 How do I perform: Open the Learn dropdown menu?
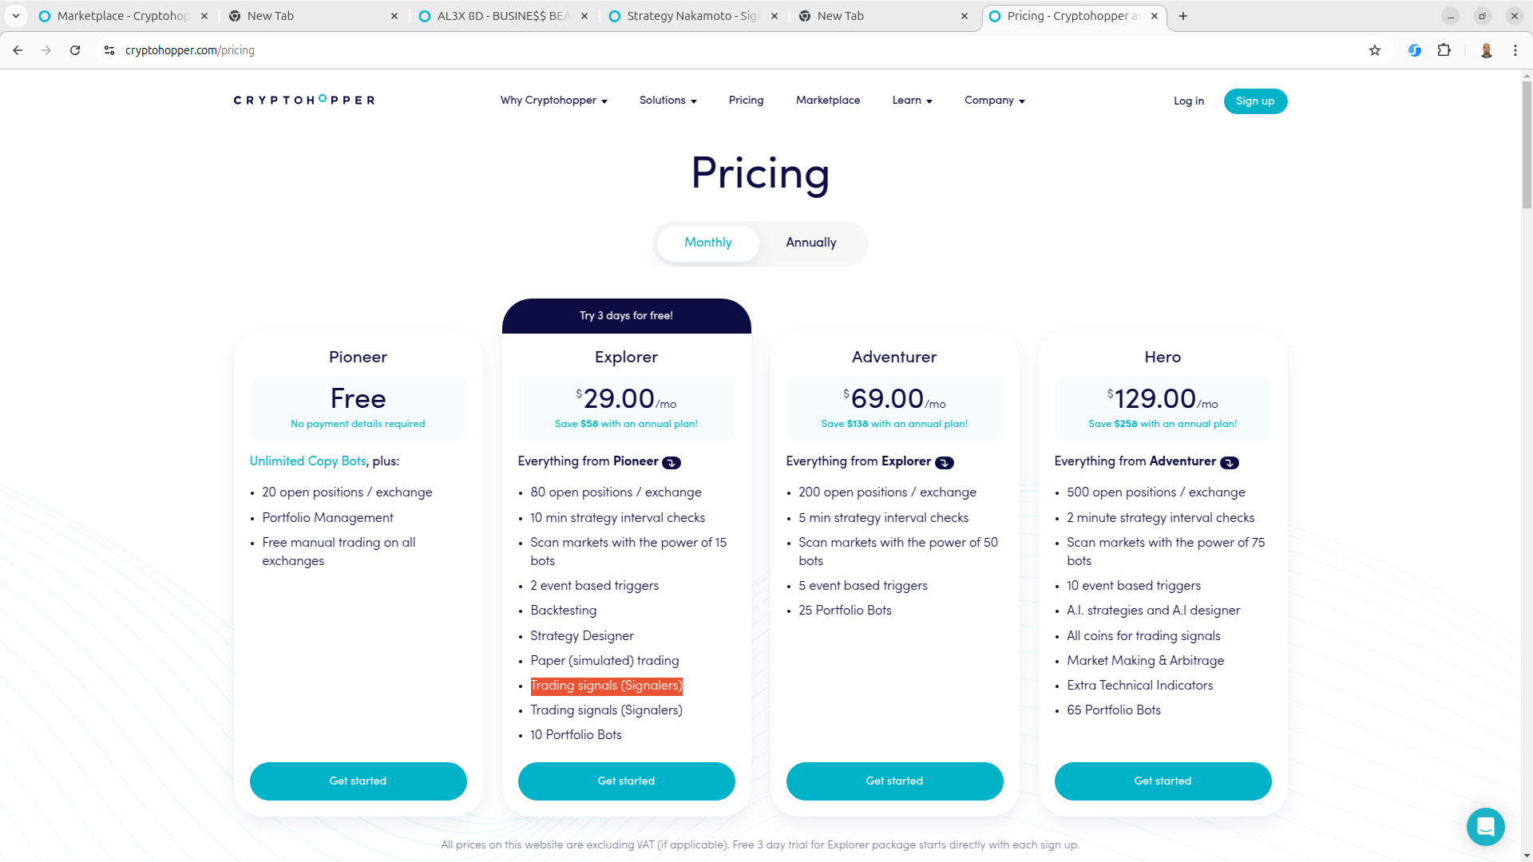(x=913, y=101)
